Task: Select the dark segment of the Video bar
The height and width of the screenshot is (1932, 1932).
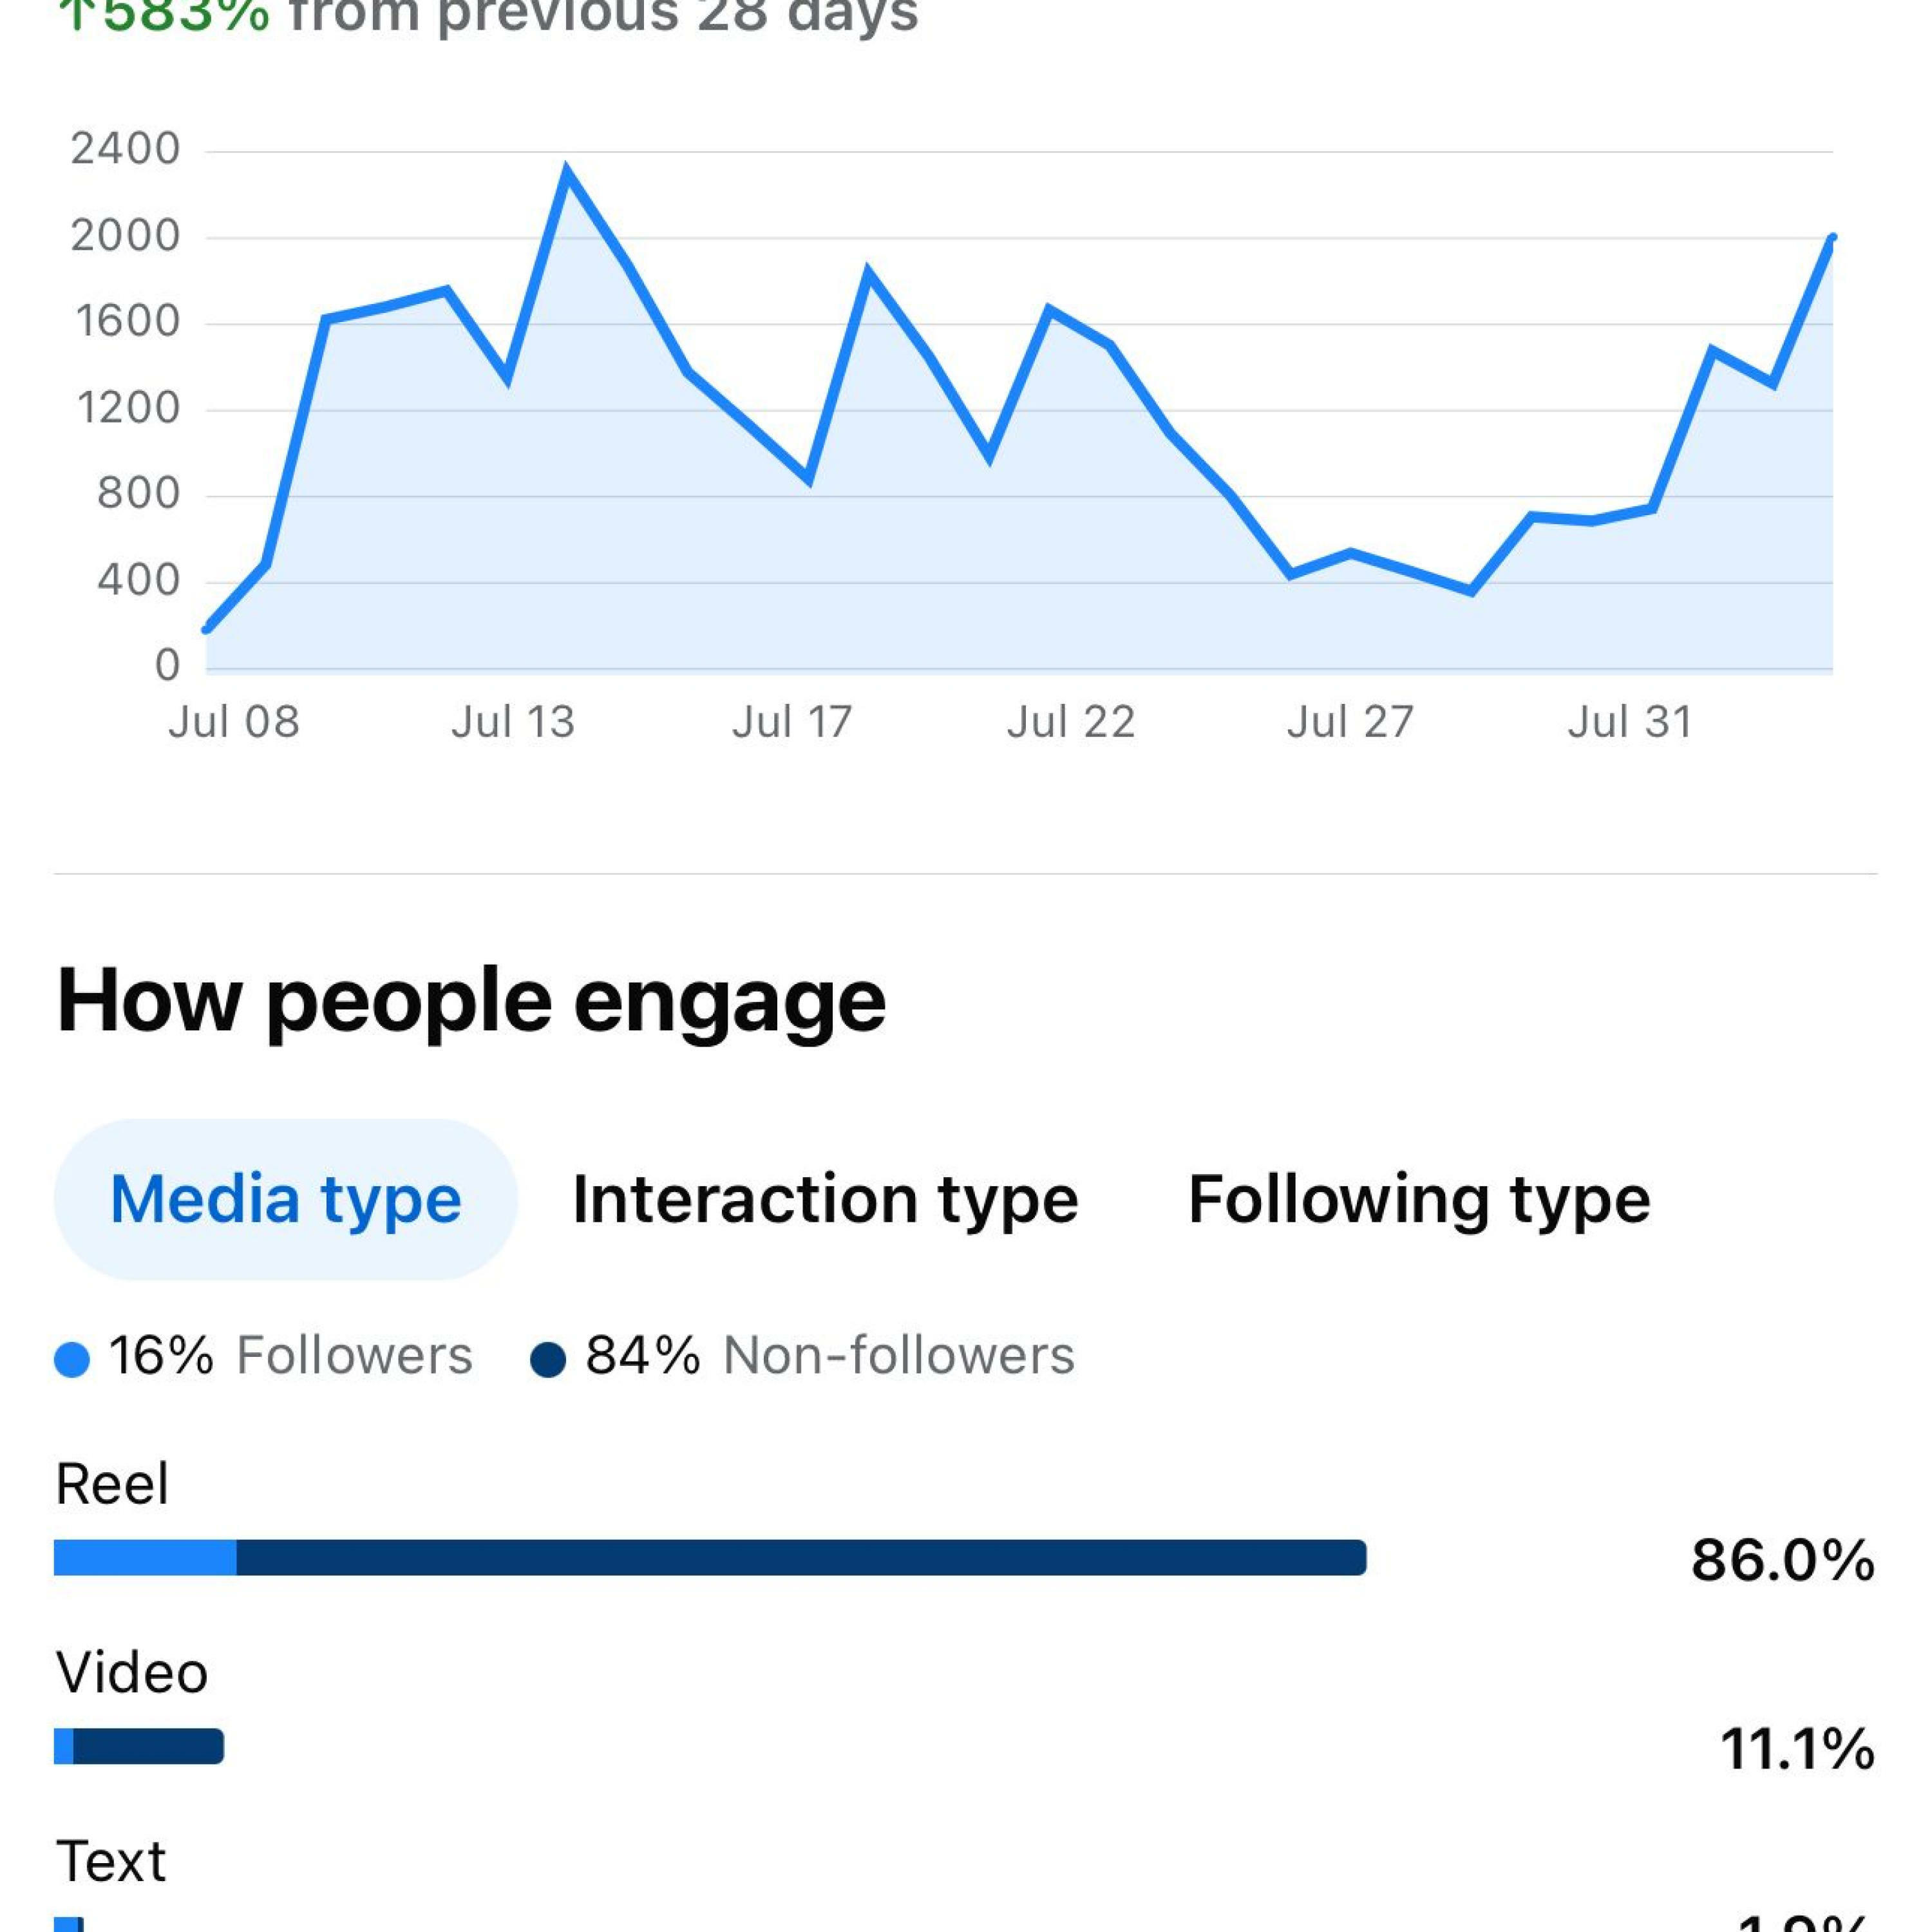Action: (x=148, y=1746)
